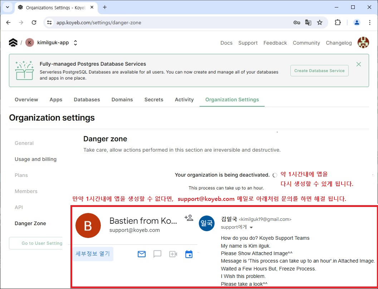Viewport: 378px width, 289px height.
Task: Click the chat message icon
Action: (157, 254)
